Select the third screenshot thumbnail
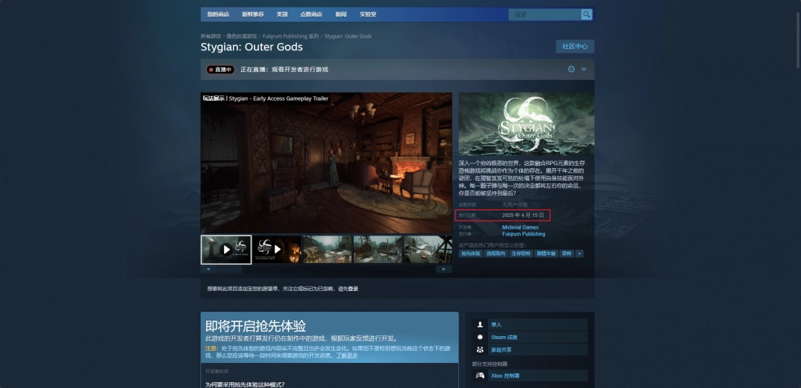801x388 pixels. click(328, 250)
